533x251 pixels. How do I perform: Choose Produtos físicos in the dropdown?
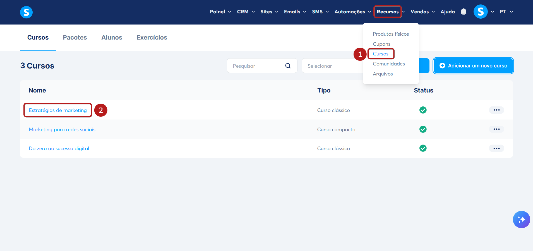[x=391, y=34]
